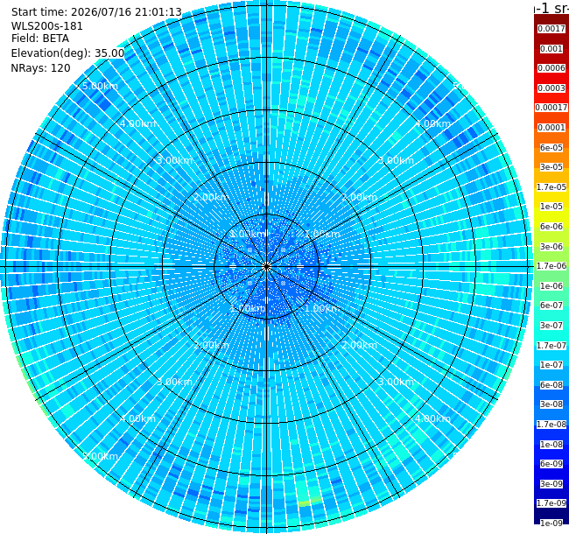Click the 1.7e-06 green colorbar label
The width and height of the screenshot is (569, 534).
(x=551, y=266)
